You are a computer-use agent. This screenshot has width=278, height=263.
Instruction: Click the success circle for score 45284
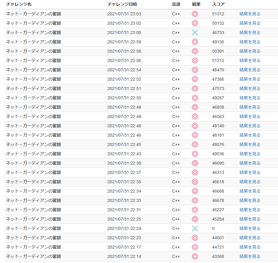tap(195, 219)
